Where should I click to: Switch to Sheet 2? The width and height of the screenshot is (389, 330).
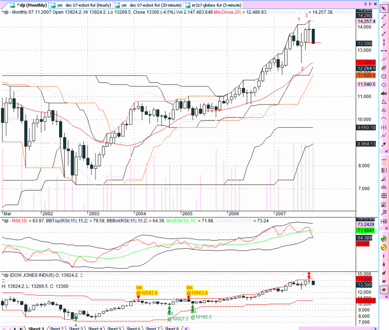coord(56,328)
